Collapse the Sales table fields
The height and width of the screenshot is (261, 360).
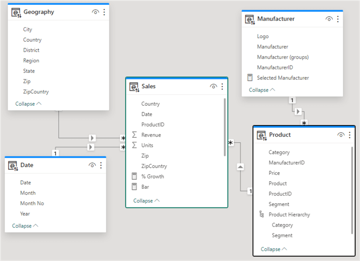click(x=146, y=201)
